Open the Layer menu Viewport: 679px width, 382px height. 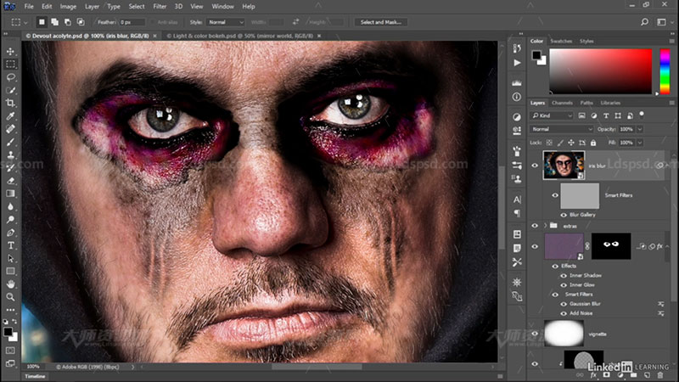point(92,7)
